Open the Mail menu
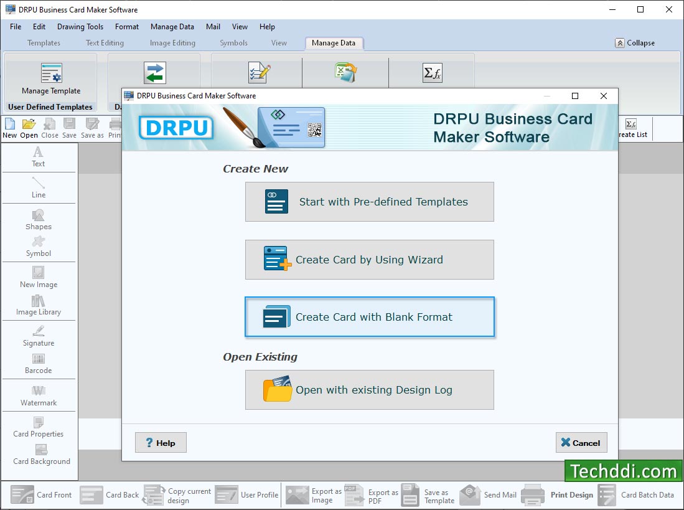Viewport: 684px width, 510px height. click(213, 27)
